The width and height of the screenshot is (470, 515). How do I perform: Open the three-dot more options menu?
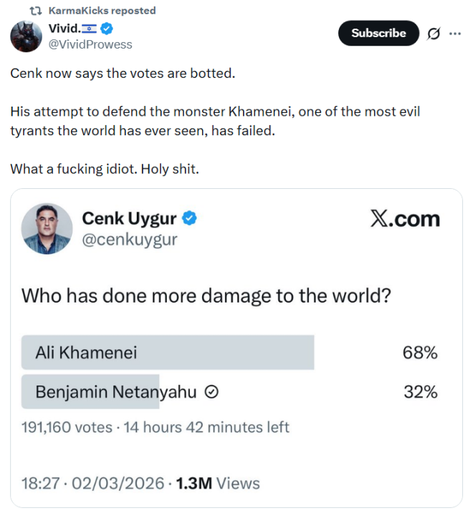[455, 34]
